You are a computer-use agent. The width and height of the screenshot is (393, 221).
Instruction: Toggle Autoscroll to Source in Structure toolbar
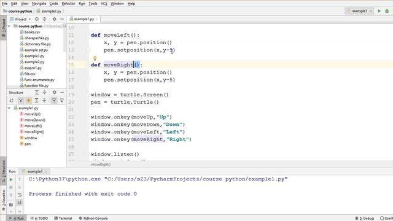click(54, 101)
